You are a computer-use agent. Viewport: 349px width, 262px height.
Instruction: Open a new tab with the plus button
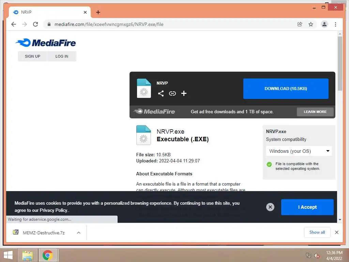click(x=98, y=12)
